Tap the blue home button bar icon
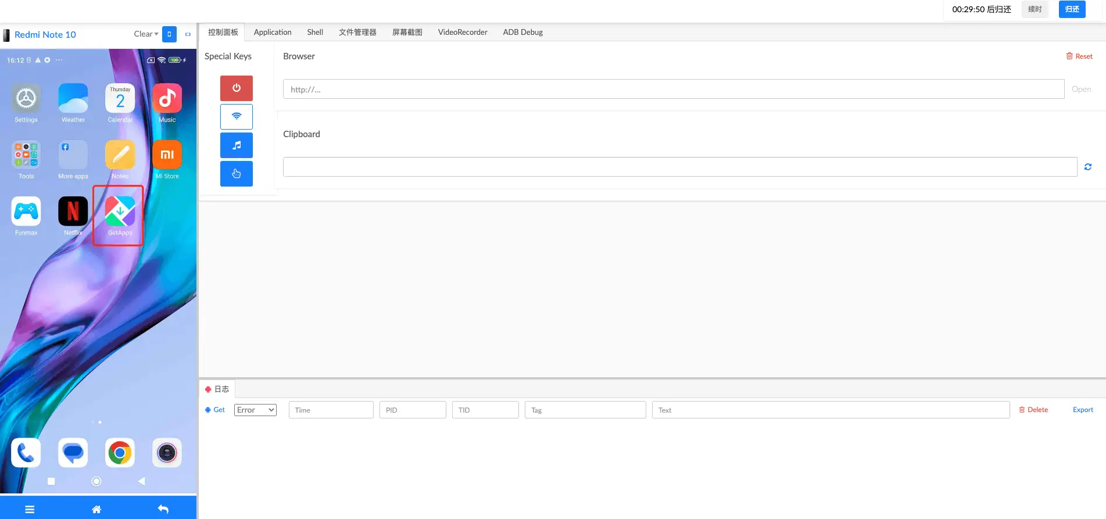1106x519 pixels. tap(96, 509)
